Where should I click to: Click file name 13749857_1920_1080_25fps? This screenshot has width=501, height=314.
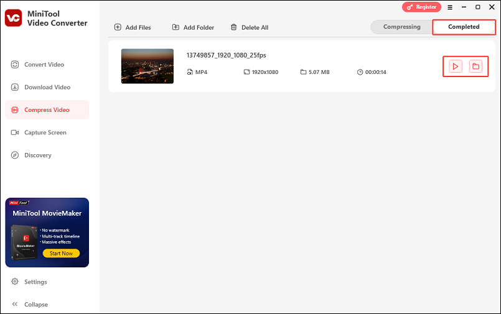point(226,55)
